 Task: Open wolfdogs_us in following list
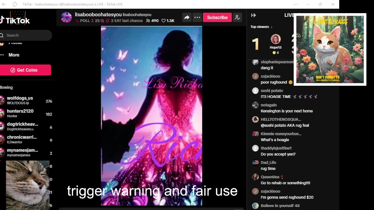pyautogui.click(x=26, y=100)
